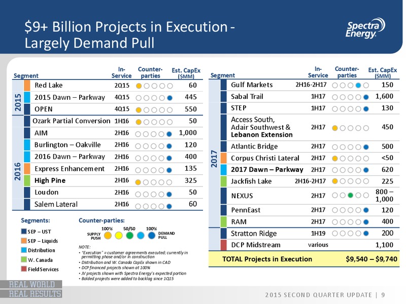Click the "1,100" CapEx value for DCP Midstream

point(384,245)
